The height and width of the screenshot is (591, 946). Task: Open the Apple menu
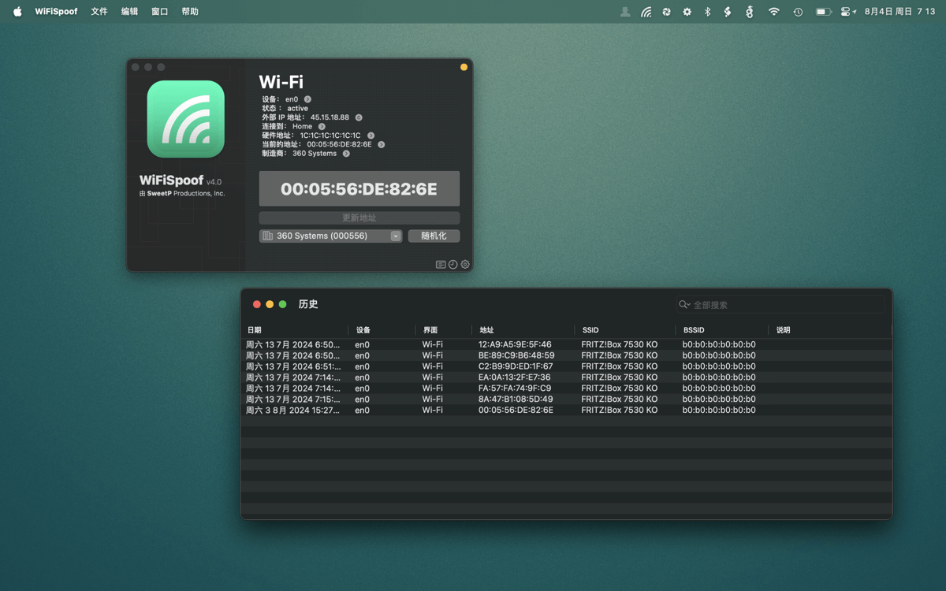coord(17,12)
